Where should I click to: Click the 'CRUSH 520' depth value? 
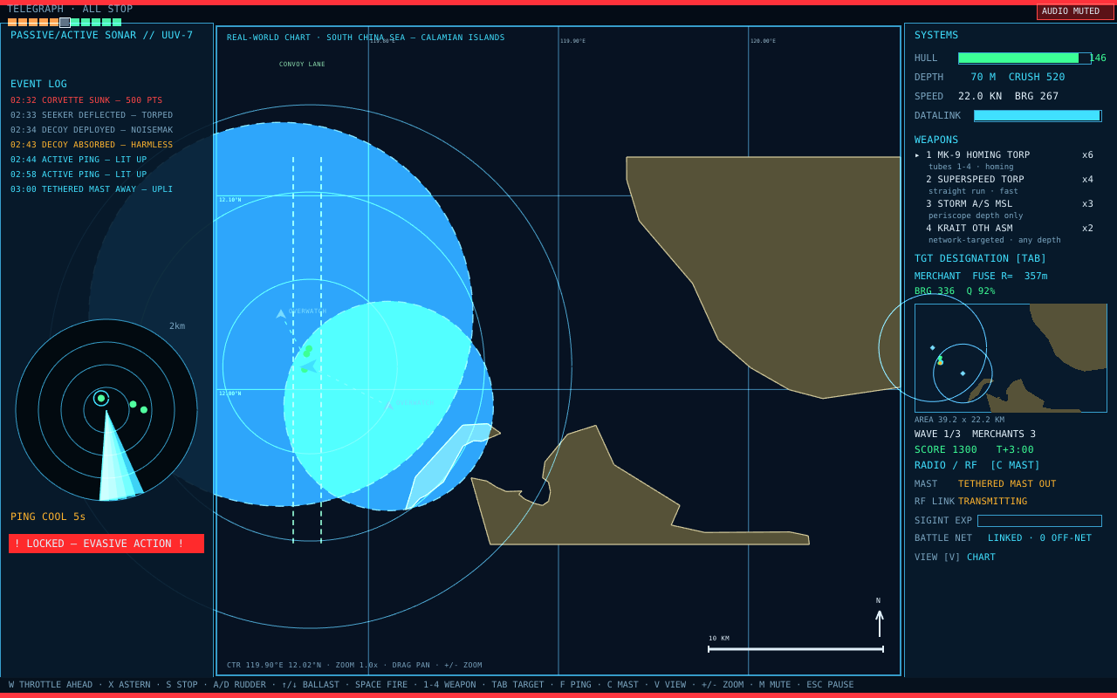coord(1037,77)
